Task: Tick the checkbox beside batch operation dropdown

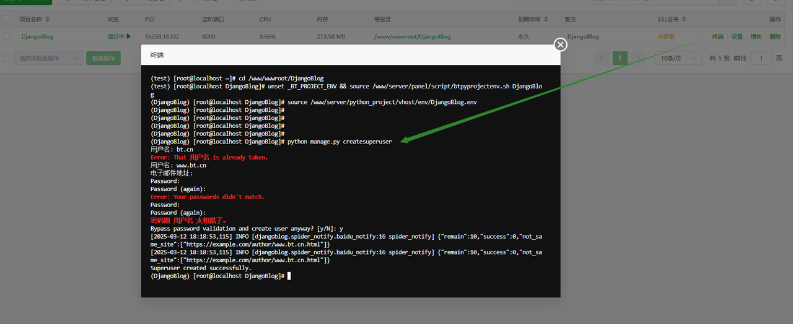Action: (7, 58)
